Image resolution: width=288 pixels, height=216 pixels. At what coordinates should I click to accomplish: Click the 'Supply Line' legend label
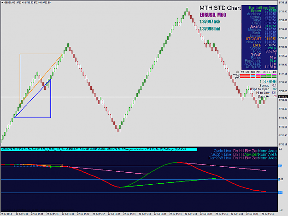point(221,155)
